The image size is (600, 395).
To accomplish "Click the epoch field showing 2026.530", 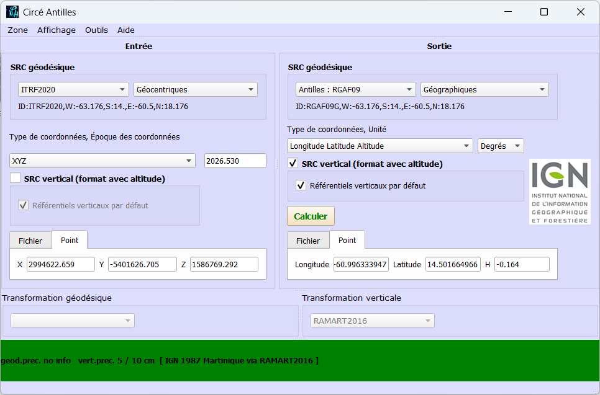I will [235, 161].
